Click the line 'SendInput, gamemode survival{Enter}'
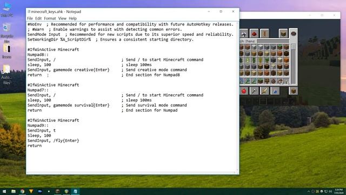Viewport: 346px width, 195px height. pyautogui.click(x=69, y=105)
